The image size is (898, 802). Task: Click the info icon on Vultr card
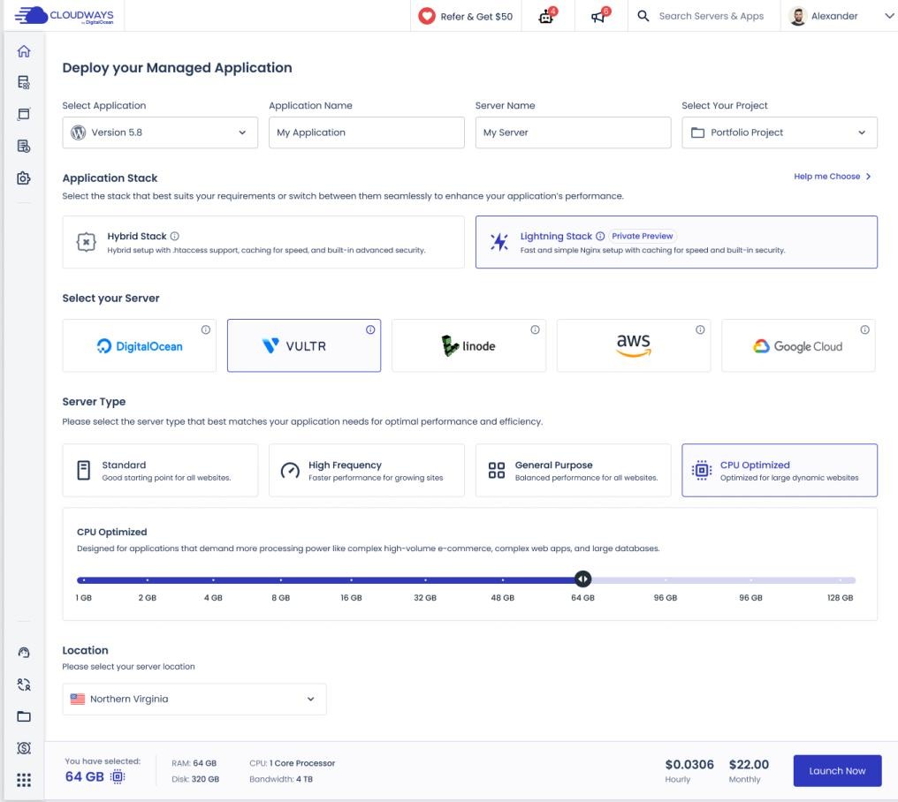point(369,329)
